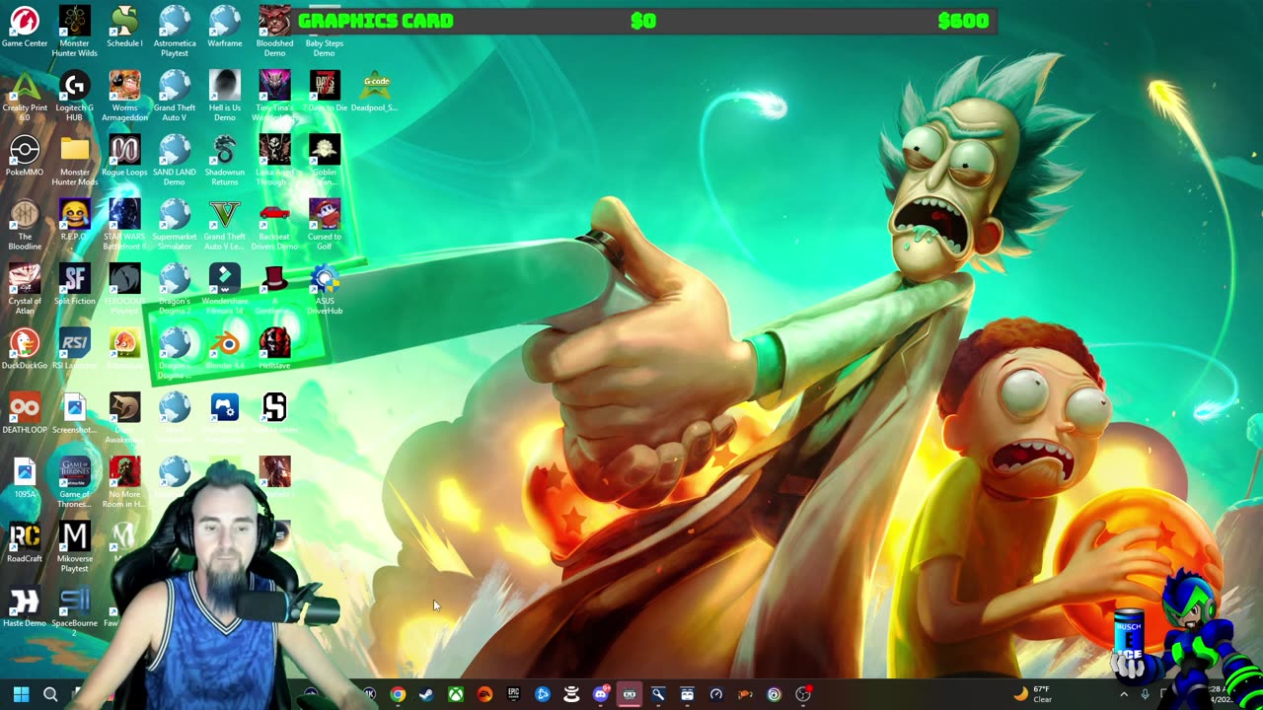
Task: Open Creality Print 6.0 shortcut
Action: 25,96
